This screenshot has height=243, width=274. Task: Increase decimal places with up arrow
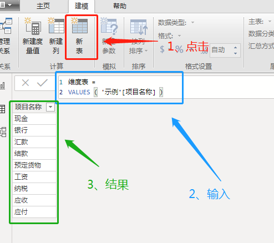pyautogui.click(x=235, y=48)
